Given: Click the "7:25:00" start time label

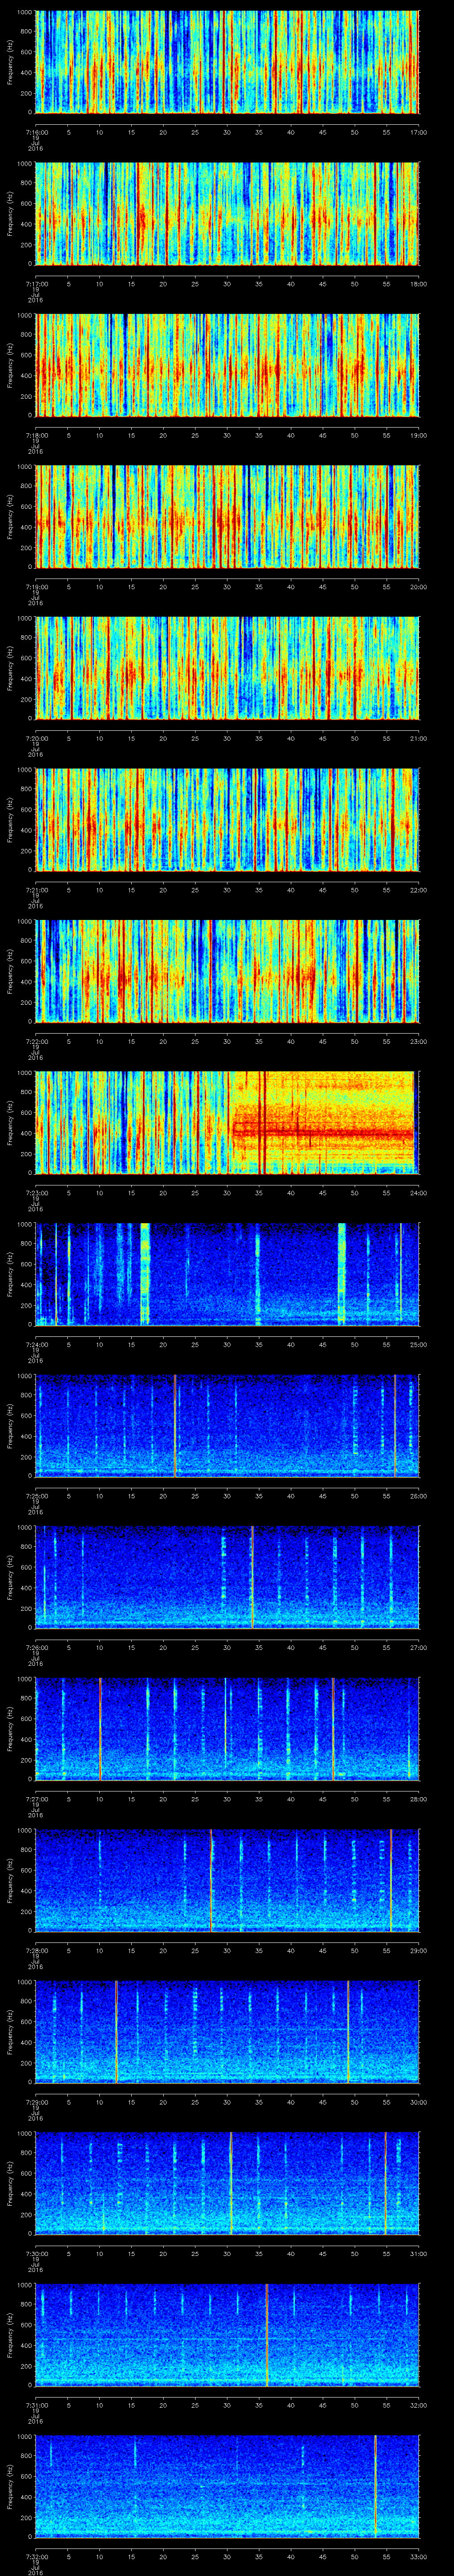Looking at the screenshot, I should 36,1495.
